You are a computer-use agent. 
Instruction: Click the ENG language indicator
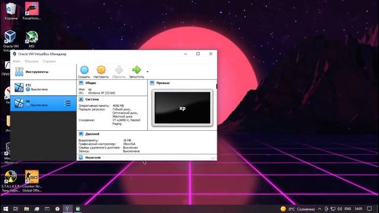click(x=348, y=209)
